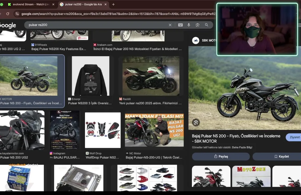Open site info icon in address bar

click(17, 14)
